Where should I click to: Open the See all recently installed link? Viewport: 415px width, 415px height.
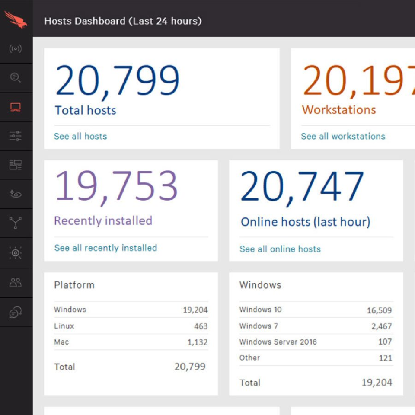(x=105, y=248)
